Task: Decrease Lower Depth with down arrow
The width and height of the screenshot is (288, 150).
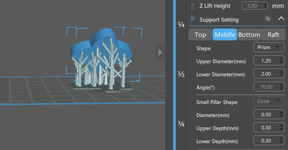Action: point(281,142)
